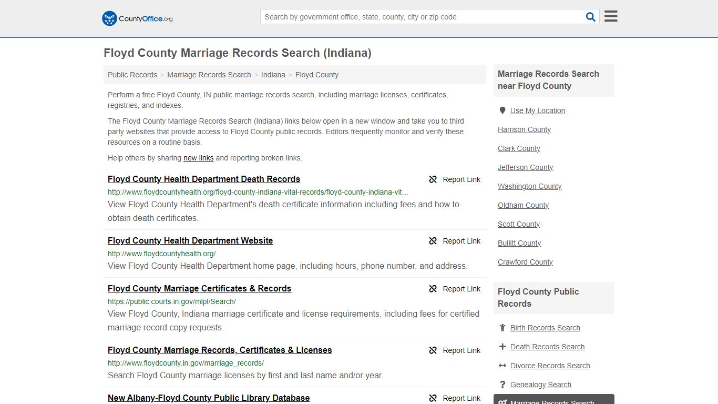Click the search magnifier icon

point(591,17)
